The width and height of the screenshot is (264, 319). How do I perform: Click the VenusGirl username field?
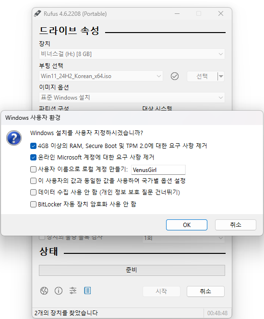coord(158,170)
